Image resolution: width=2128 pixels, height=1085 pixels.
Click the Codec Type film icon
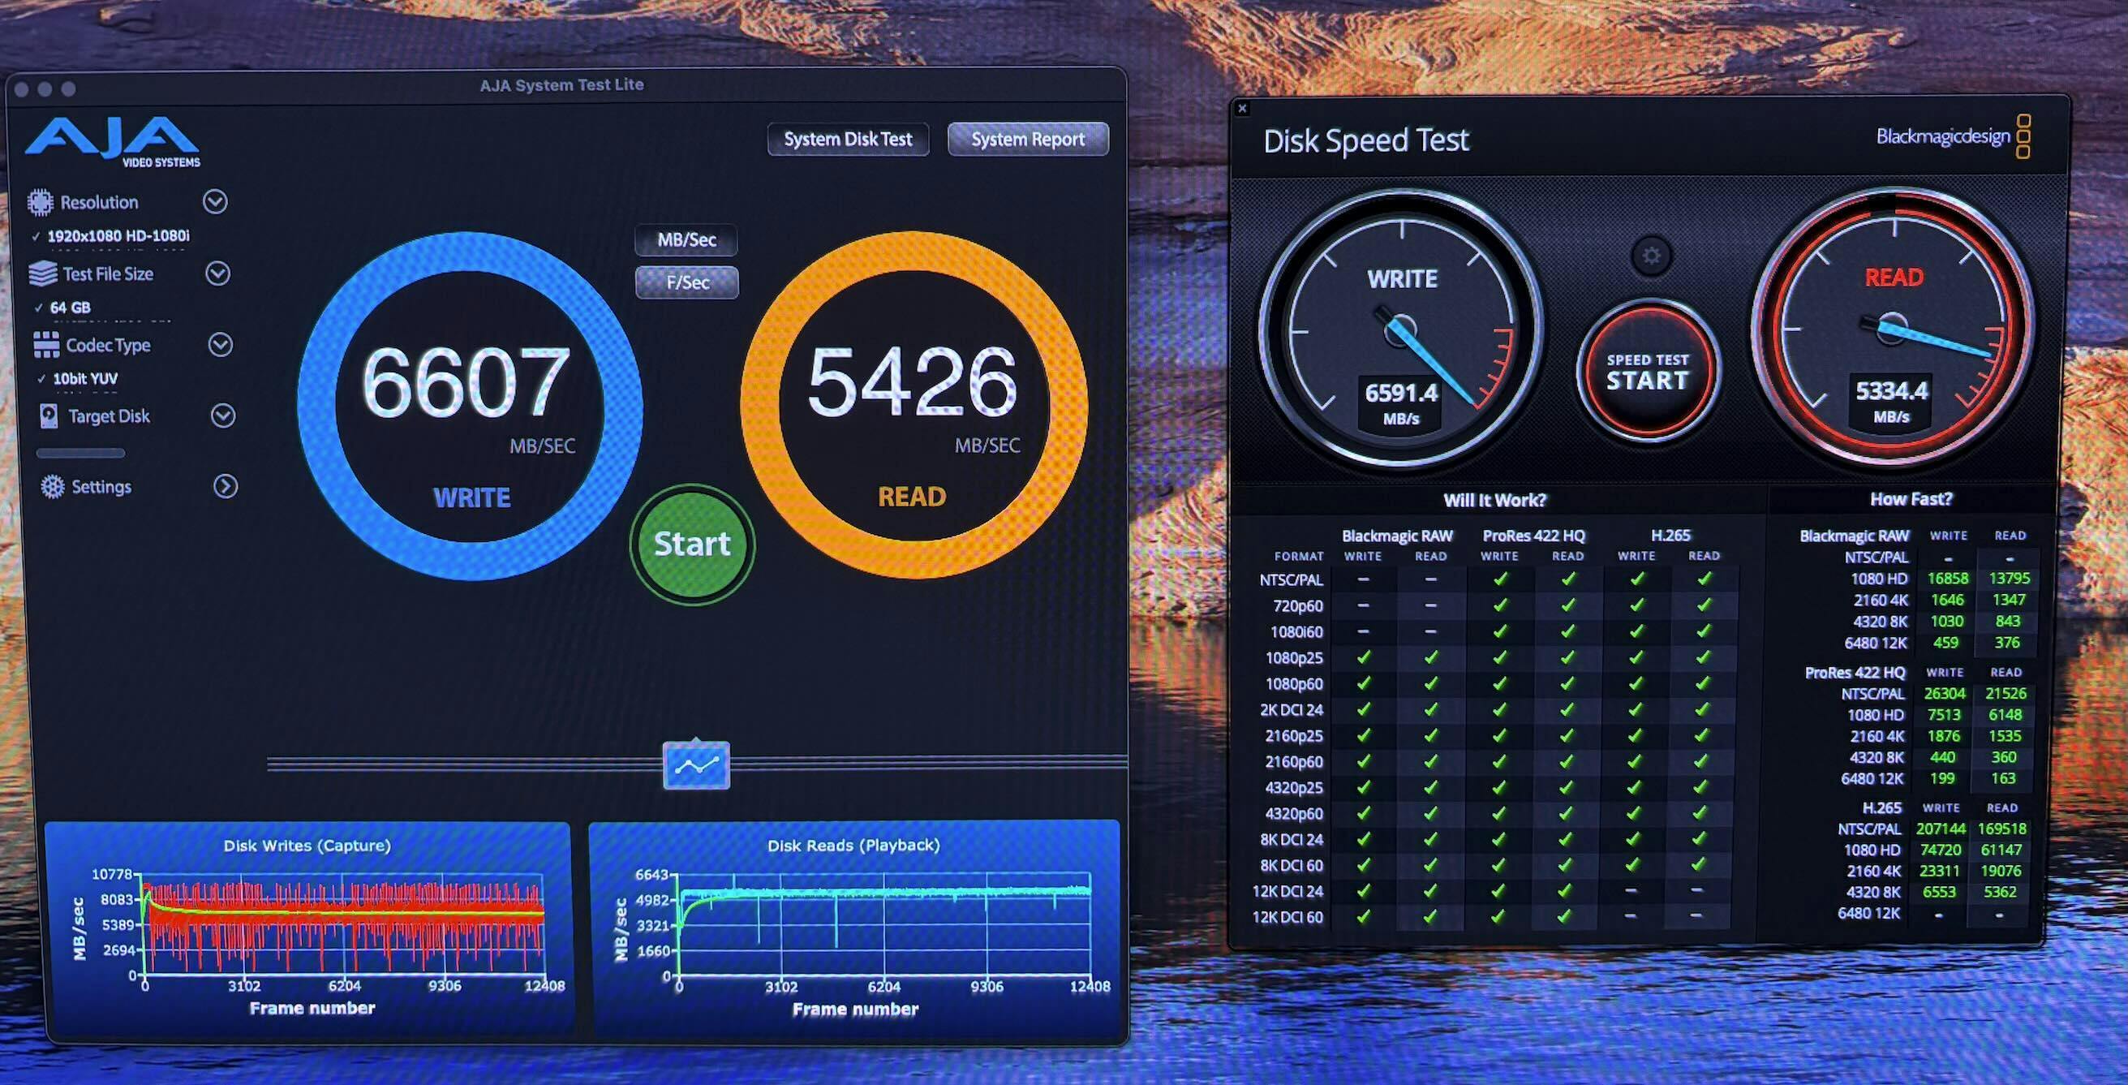pos(46,345)
